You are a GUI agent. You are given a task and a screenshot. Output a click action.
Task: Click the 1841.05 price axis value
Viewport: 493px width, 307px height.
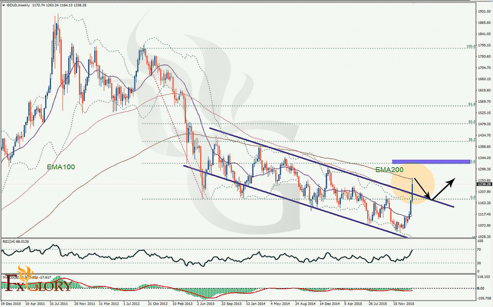click(484, 34)
